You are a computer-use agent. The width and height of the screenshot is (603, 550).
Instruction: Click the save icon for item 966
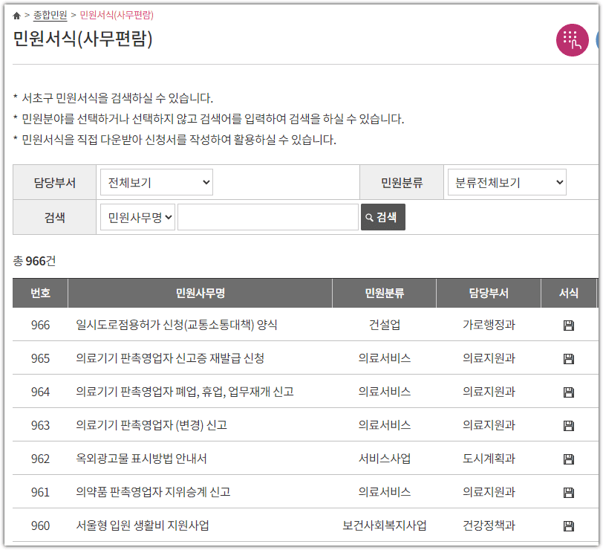coord(568,325)
